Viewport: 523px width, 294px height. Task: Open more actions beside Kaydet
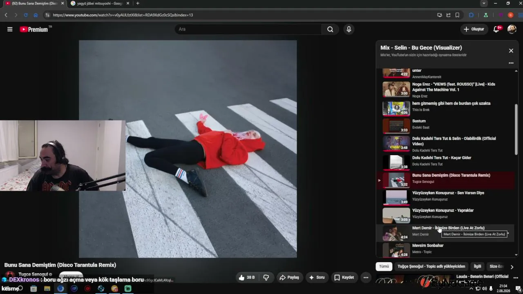coord(366,278)
